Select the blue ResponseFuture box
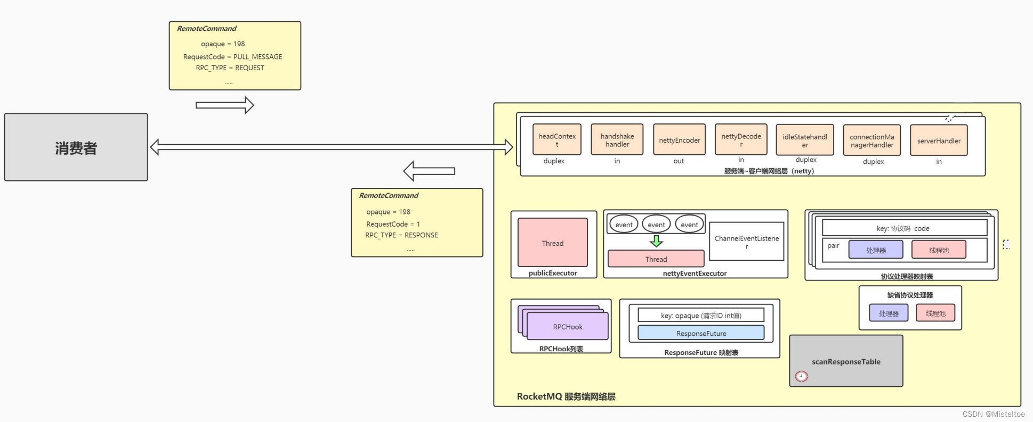This screenshot has width=1033, height=422. pos(701,333)
